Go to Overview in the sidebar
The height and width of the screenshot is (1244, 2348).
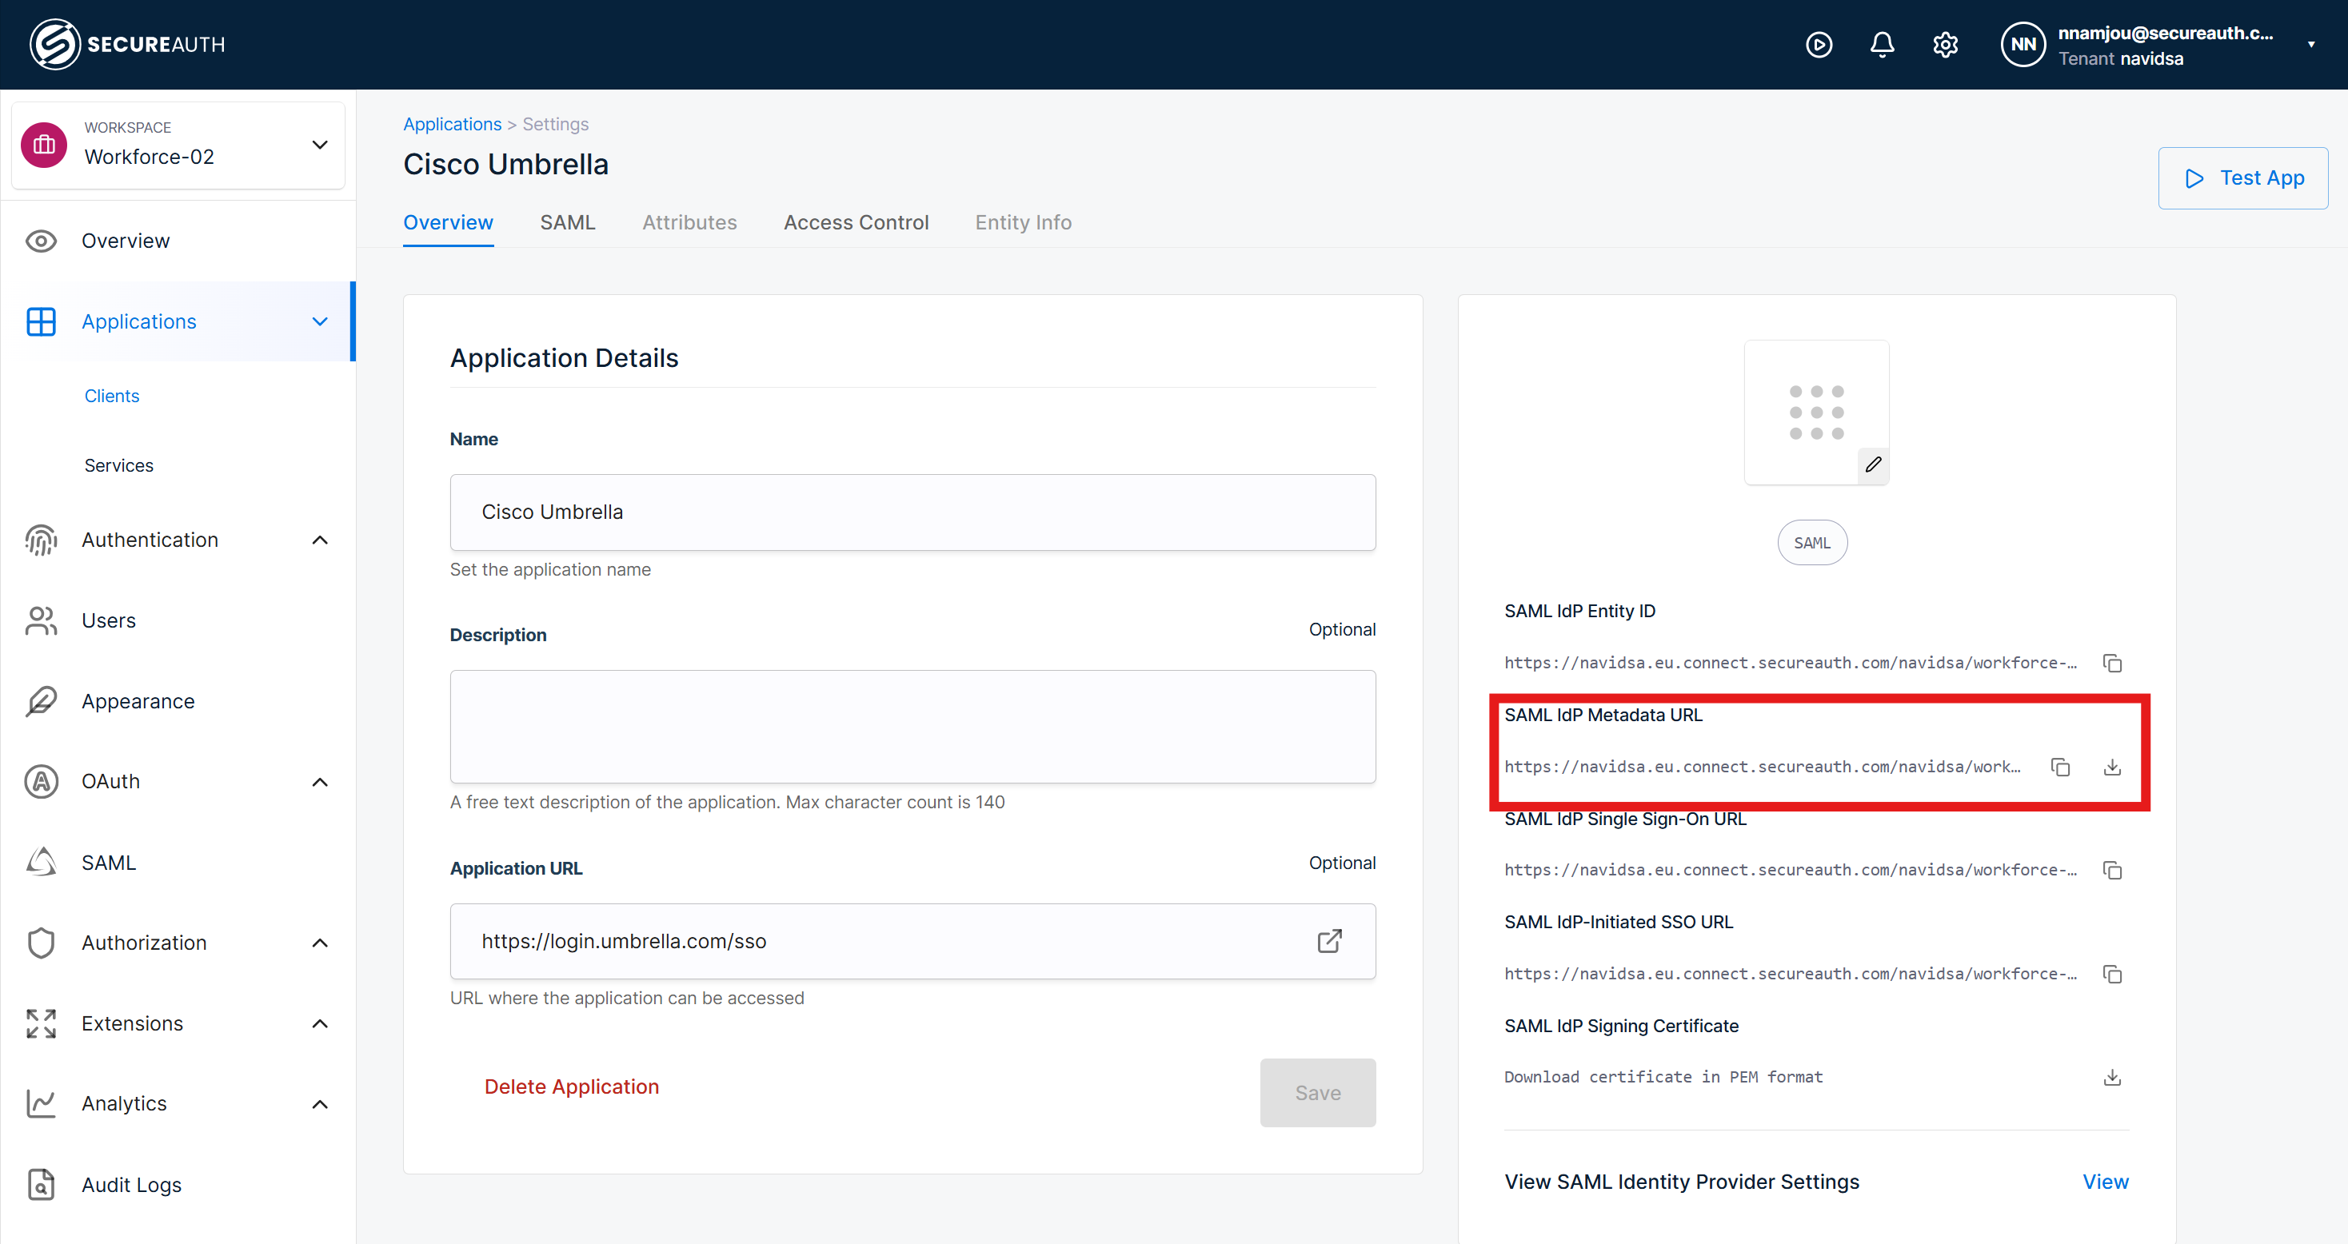pyautogui.click(x=125, y=241)
